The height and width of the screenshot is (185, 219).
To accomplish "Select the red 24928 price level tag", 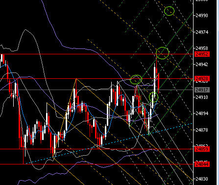I will (x=202, y=79).
